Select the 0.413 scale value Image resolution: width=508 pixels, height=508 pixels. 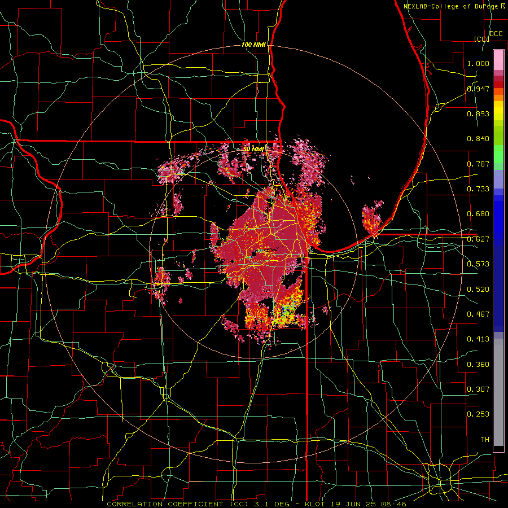(478, 339)
